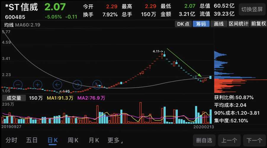Go to next stock with 下一个
The height and width of the screenshot is (148, 267).
point(254,140)
